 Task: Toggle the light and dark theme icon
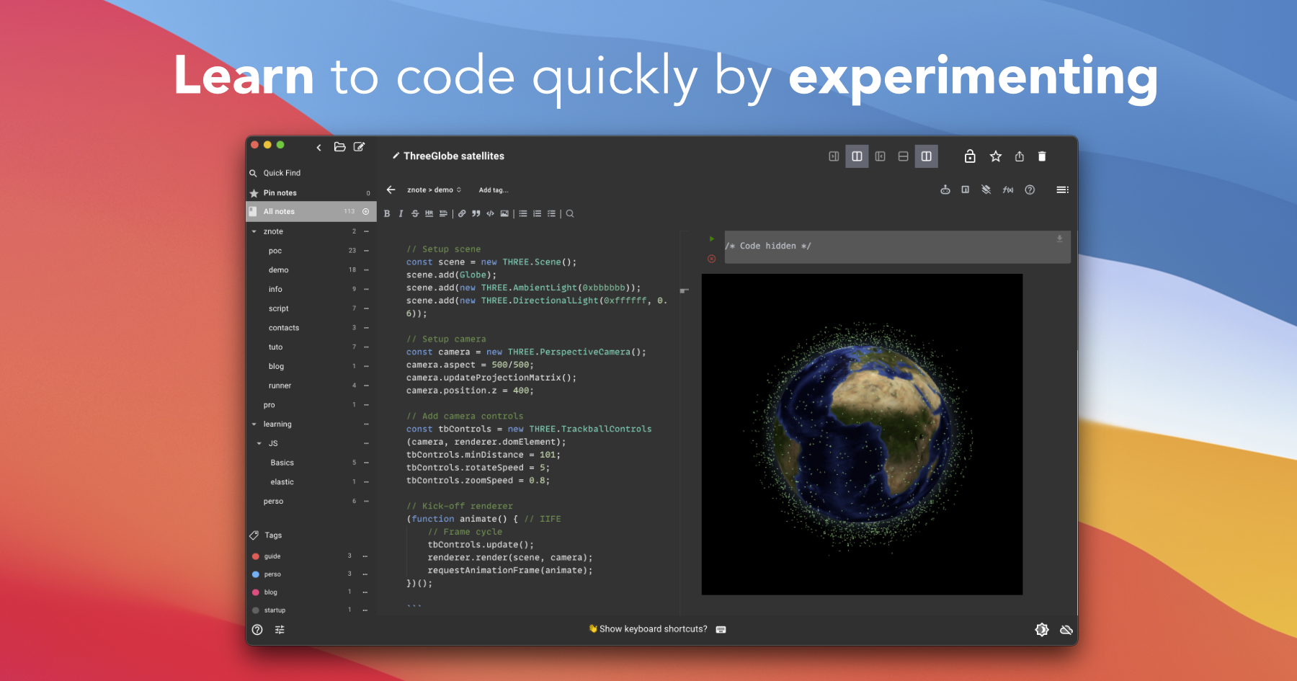point(1042,630)
